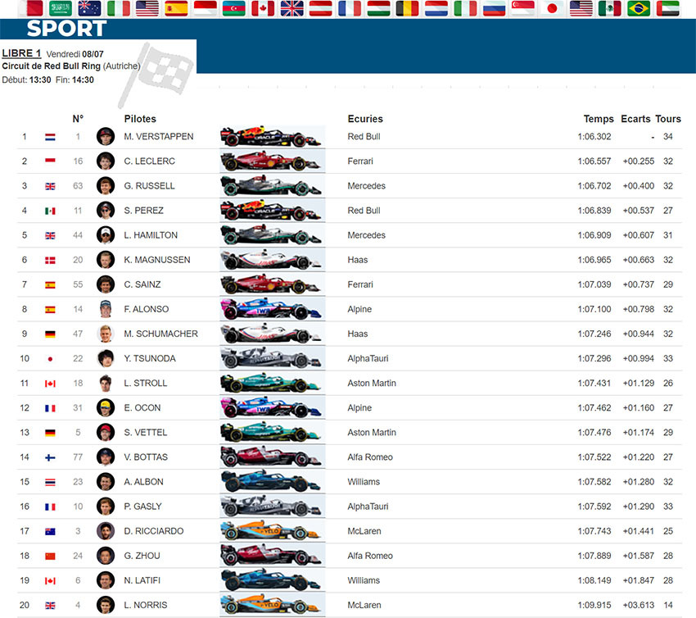This screenshot has height=618, width=696.
Task: Click the Tours column header
Action: (x=668, y=119)
